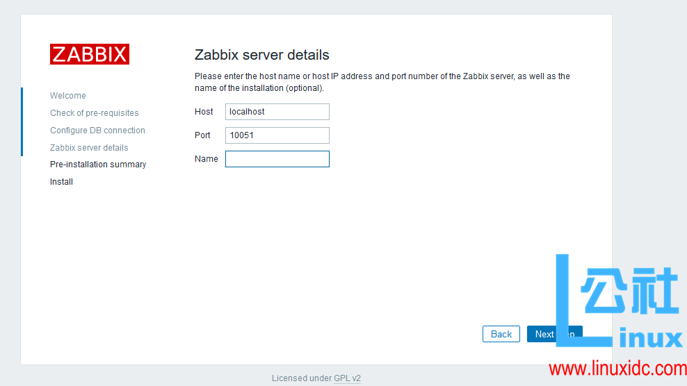Select the Install step in sidebar

pyautogui.click(x=61, y=182)
